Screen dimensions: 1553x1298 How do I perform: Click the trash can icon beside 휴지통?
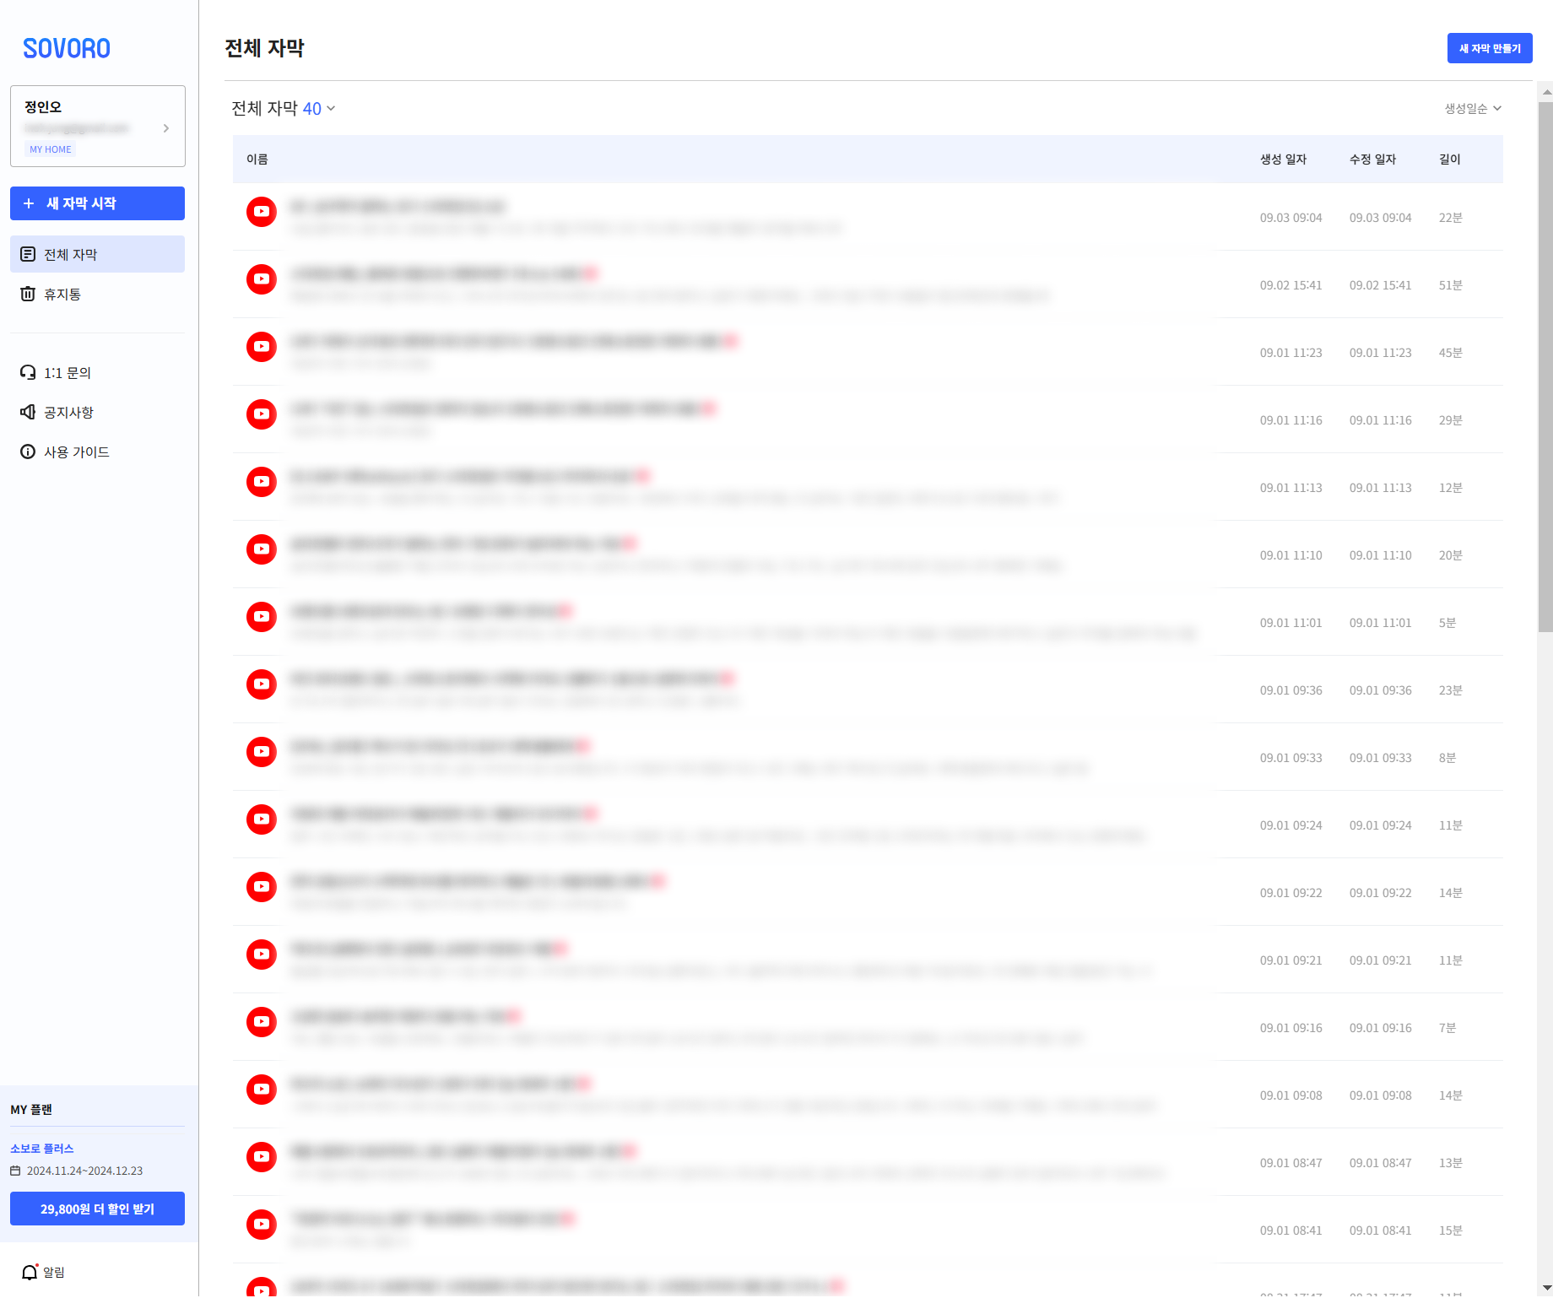click(x=28, y=294)
